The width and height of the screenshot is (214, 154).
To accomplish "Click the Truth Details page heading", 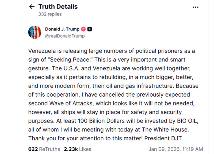I will tap(58, 7).
